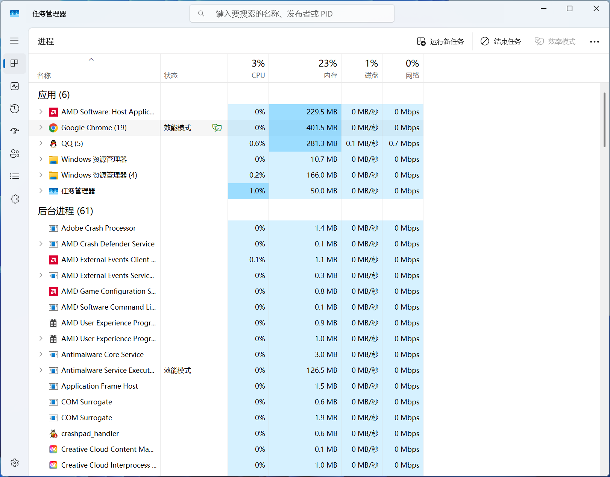
Task: Click the Chrome efficiency mode leaf icon
Action: pos(217,128)
